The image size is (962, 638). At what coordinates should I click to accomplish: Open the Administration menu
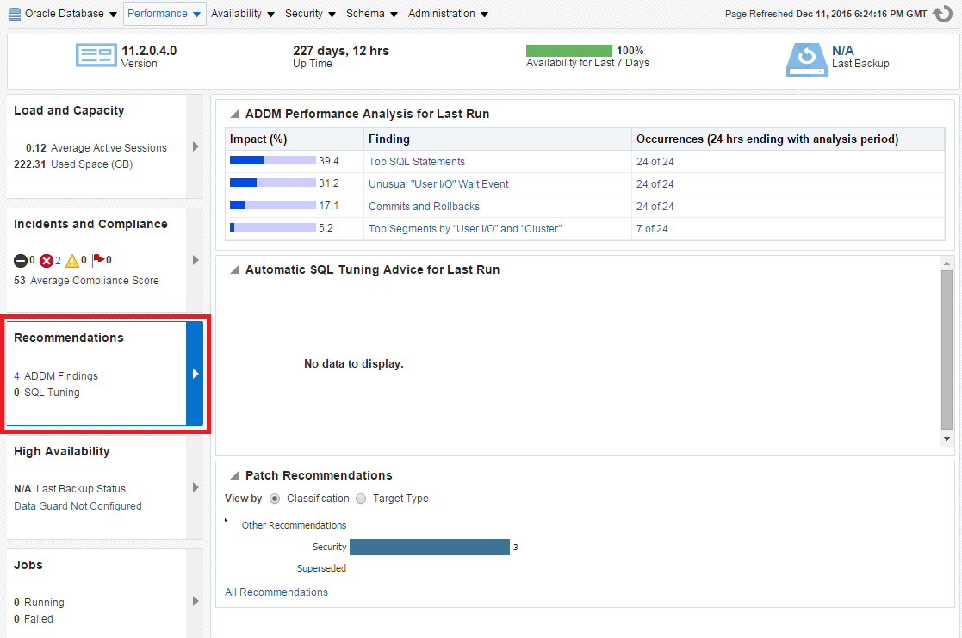[448, 14]
